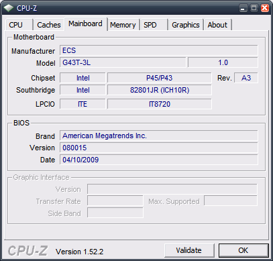Click the CPU-Z title bar icon
Viewport: 273px width, 261px height.
(x=9, y=8)
